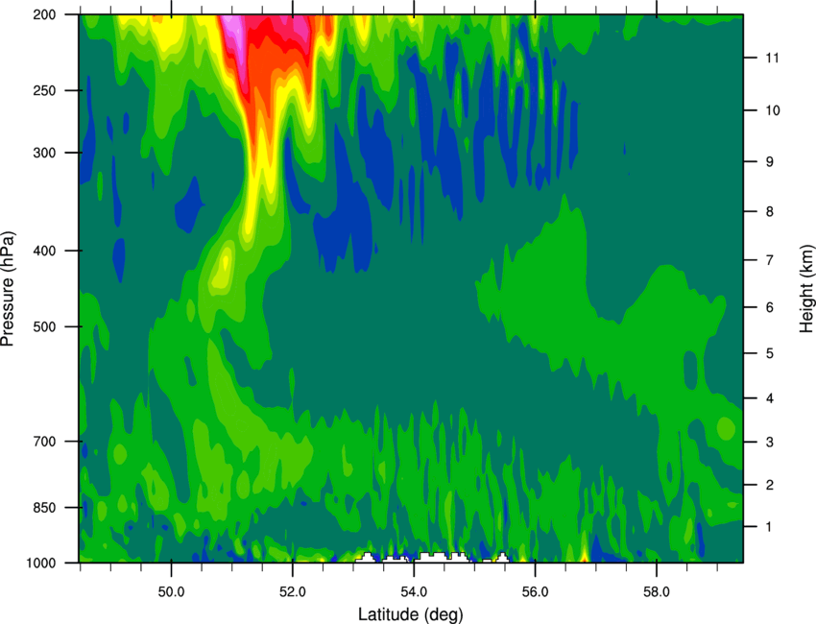Viewport: 816px width, 624px height.
Task: Click the 54.0 latitude tick label
Action: pyautogui.click(x=414, y=590)
